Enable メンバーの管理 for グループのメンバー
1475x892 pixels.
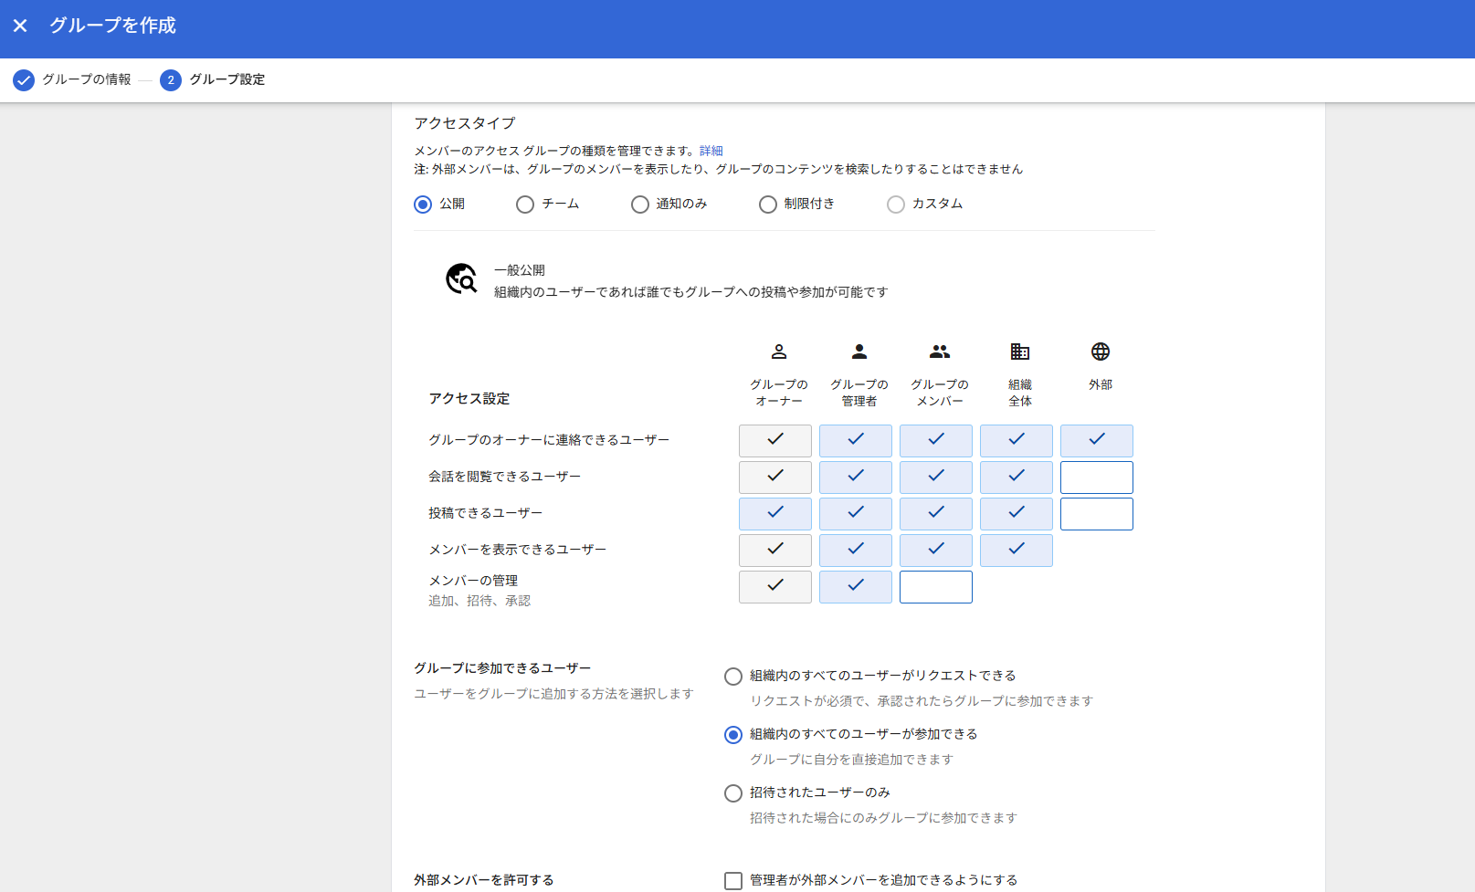(936, 587)
